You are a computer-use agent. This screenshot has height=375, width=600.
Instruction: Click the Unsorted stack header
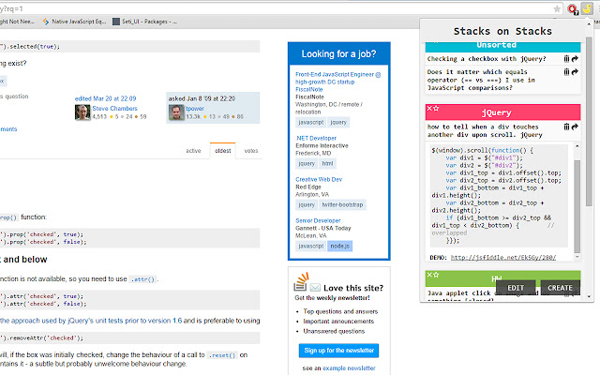tap(502, 46)
